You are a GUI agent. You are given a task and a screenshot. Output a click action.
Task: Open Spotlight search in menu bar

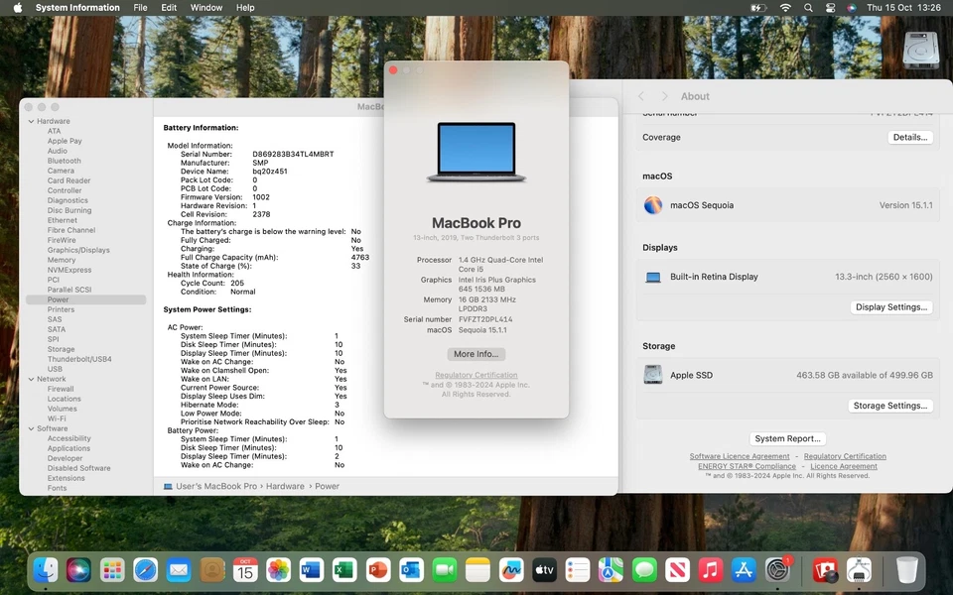click(808, 8)
